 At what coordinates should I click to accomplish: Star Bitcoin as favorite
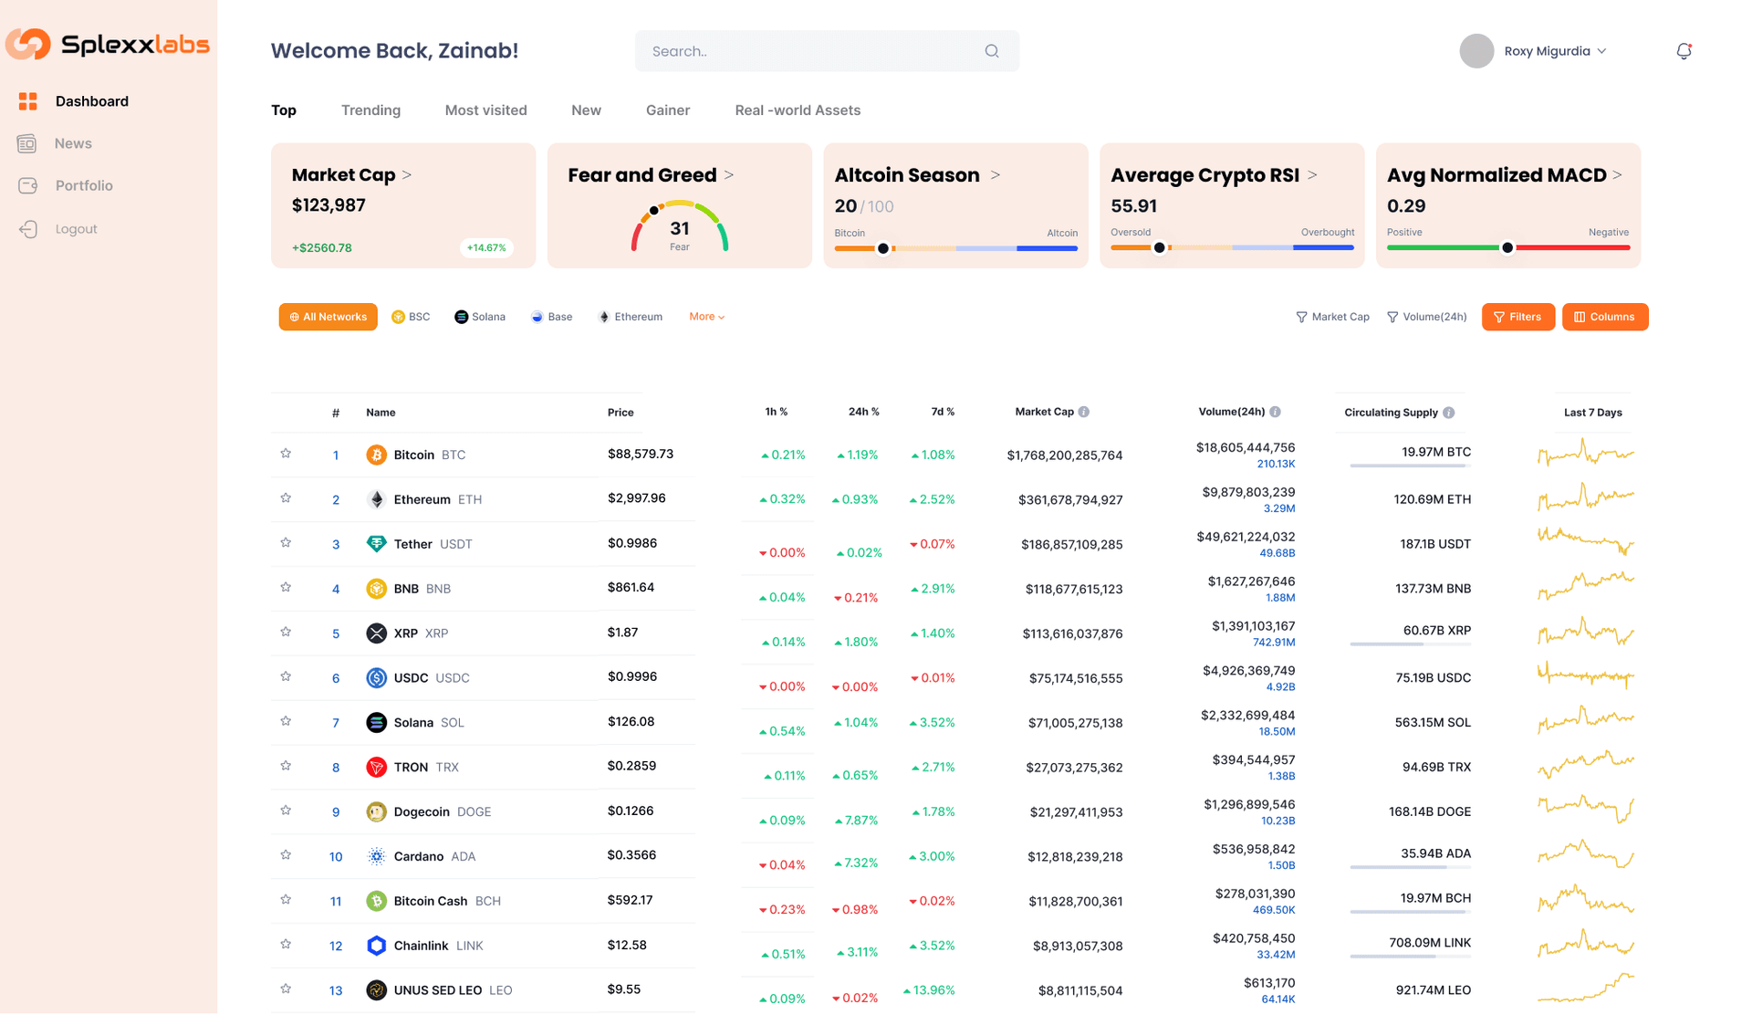286,454
